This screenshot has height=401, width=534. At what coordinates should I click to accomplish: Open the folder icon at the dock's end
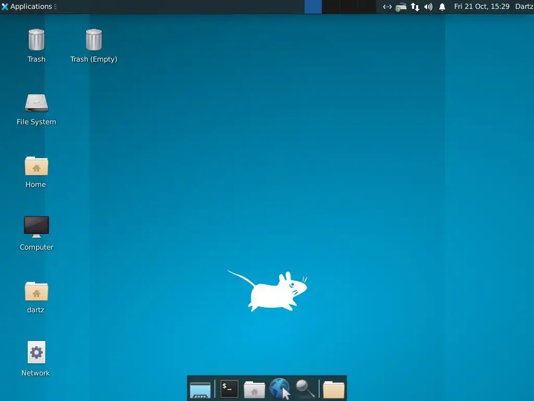[334, 390]
